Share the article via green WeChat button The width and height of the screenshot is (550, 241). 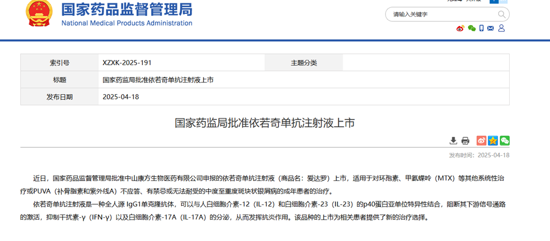504,141
